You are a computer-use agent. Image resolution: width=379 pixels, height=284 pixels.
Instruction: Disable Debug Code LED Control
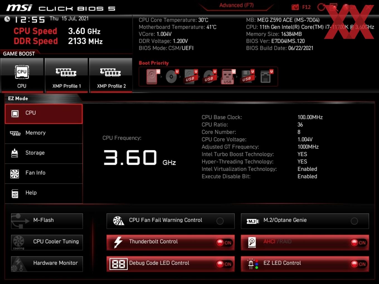pos(171,264)
